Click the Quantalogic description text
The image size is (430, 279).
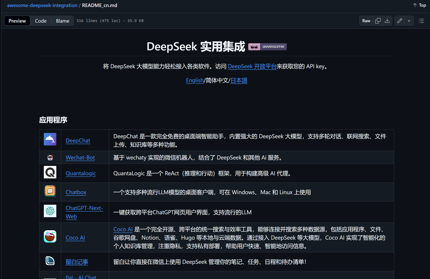[x=202, y=173]
